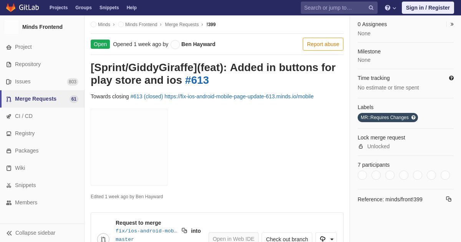
Task: Click the CI / CD rocket icon
Action: click(x=9, y=116)
